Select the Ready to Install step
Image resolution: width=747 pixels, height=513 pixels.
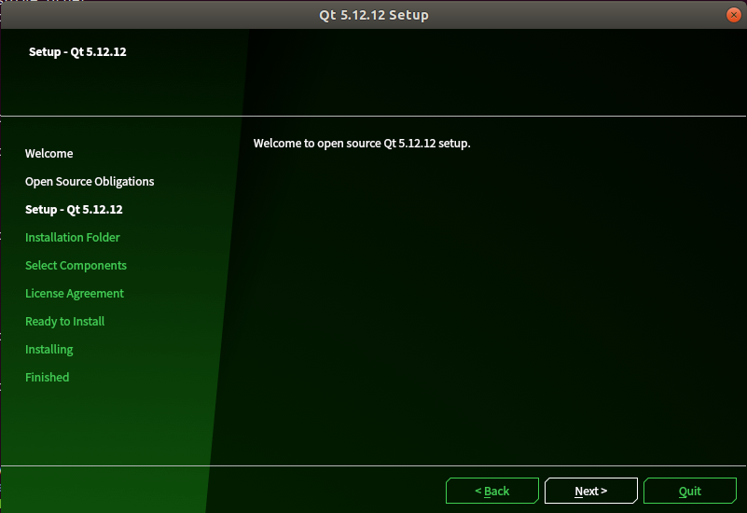[x=64, y=322]
